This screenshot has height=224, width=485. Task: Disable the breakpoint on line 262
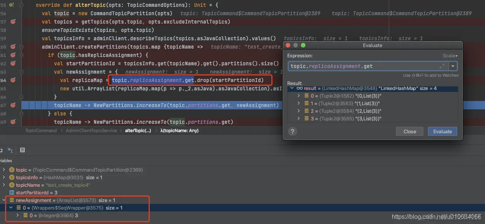13,63
